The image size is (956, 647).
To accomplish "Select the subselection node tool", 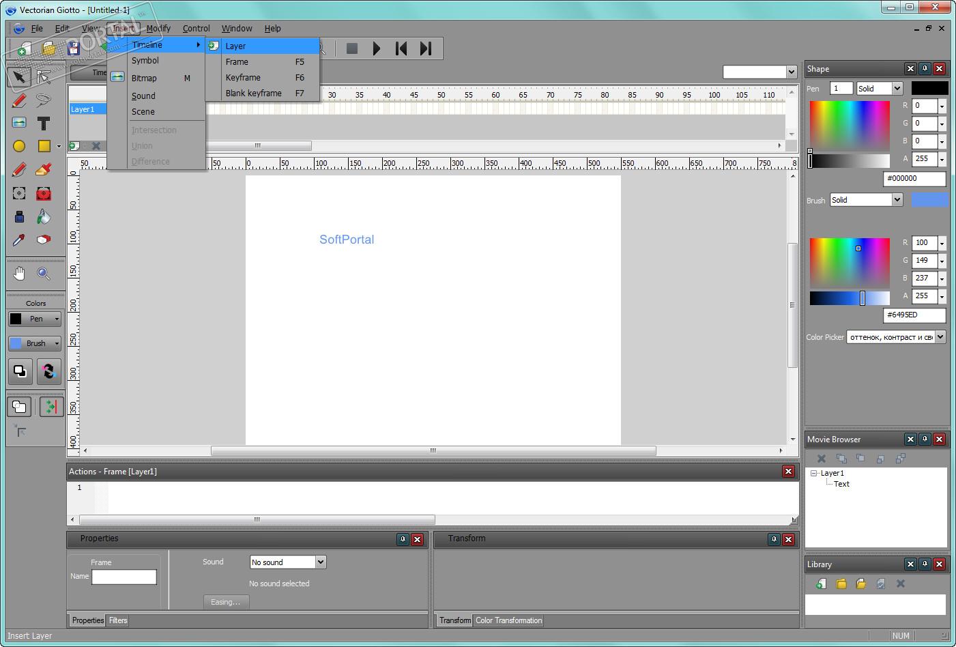I will coord(44,76).
